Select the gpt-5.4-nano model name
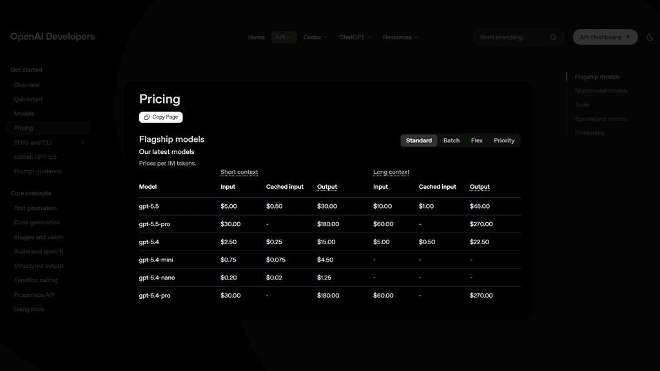 click(x=157, y=278)
